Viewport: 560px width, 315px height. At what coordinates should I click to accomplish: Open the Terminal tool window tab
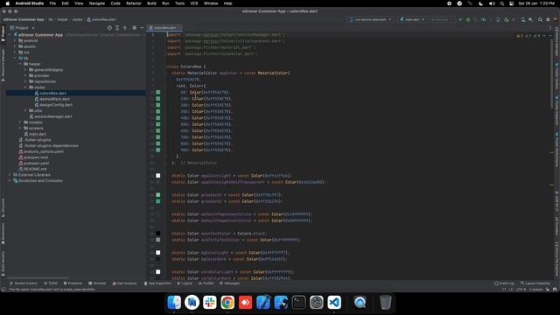pyautogui.click(x=97, y=283)
